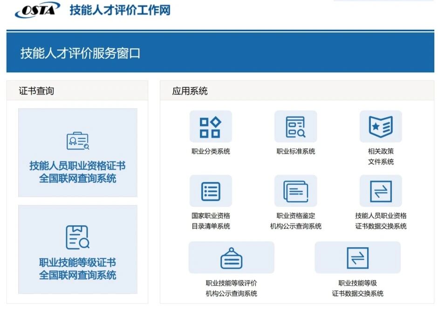Open the 国家职业资格目录清单系统 list icon
Screen dimensions: 438x312
[x=211, y=190]
